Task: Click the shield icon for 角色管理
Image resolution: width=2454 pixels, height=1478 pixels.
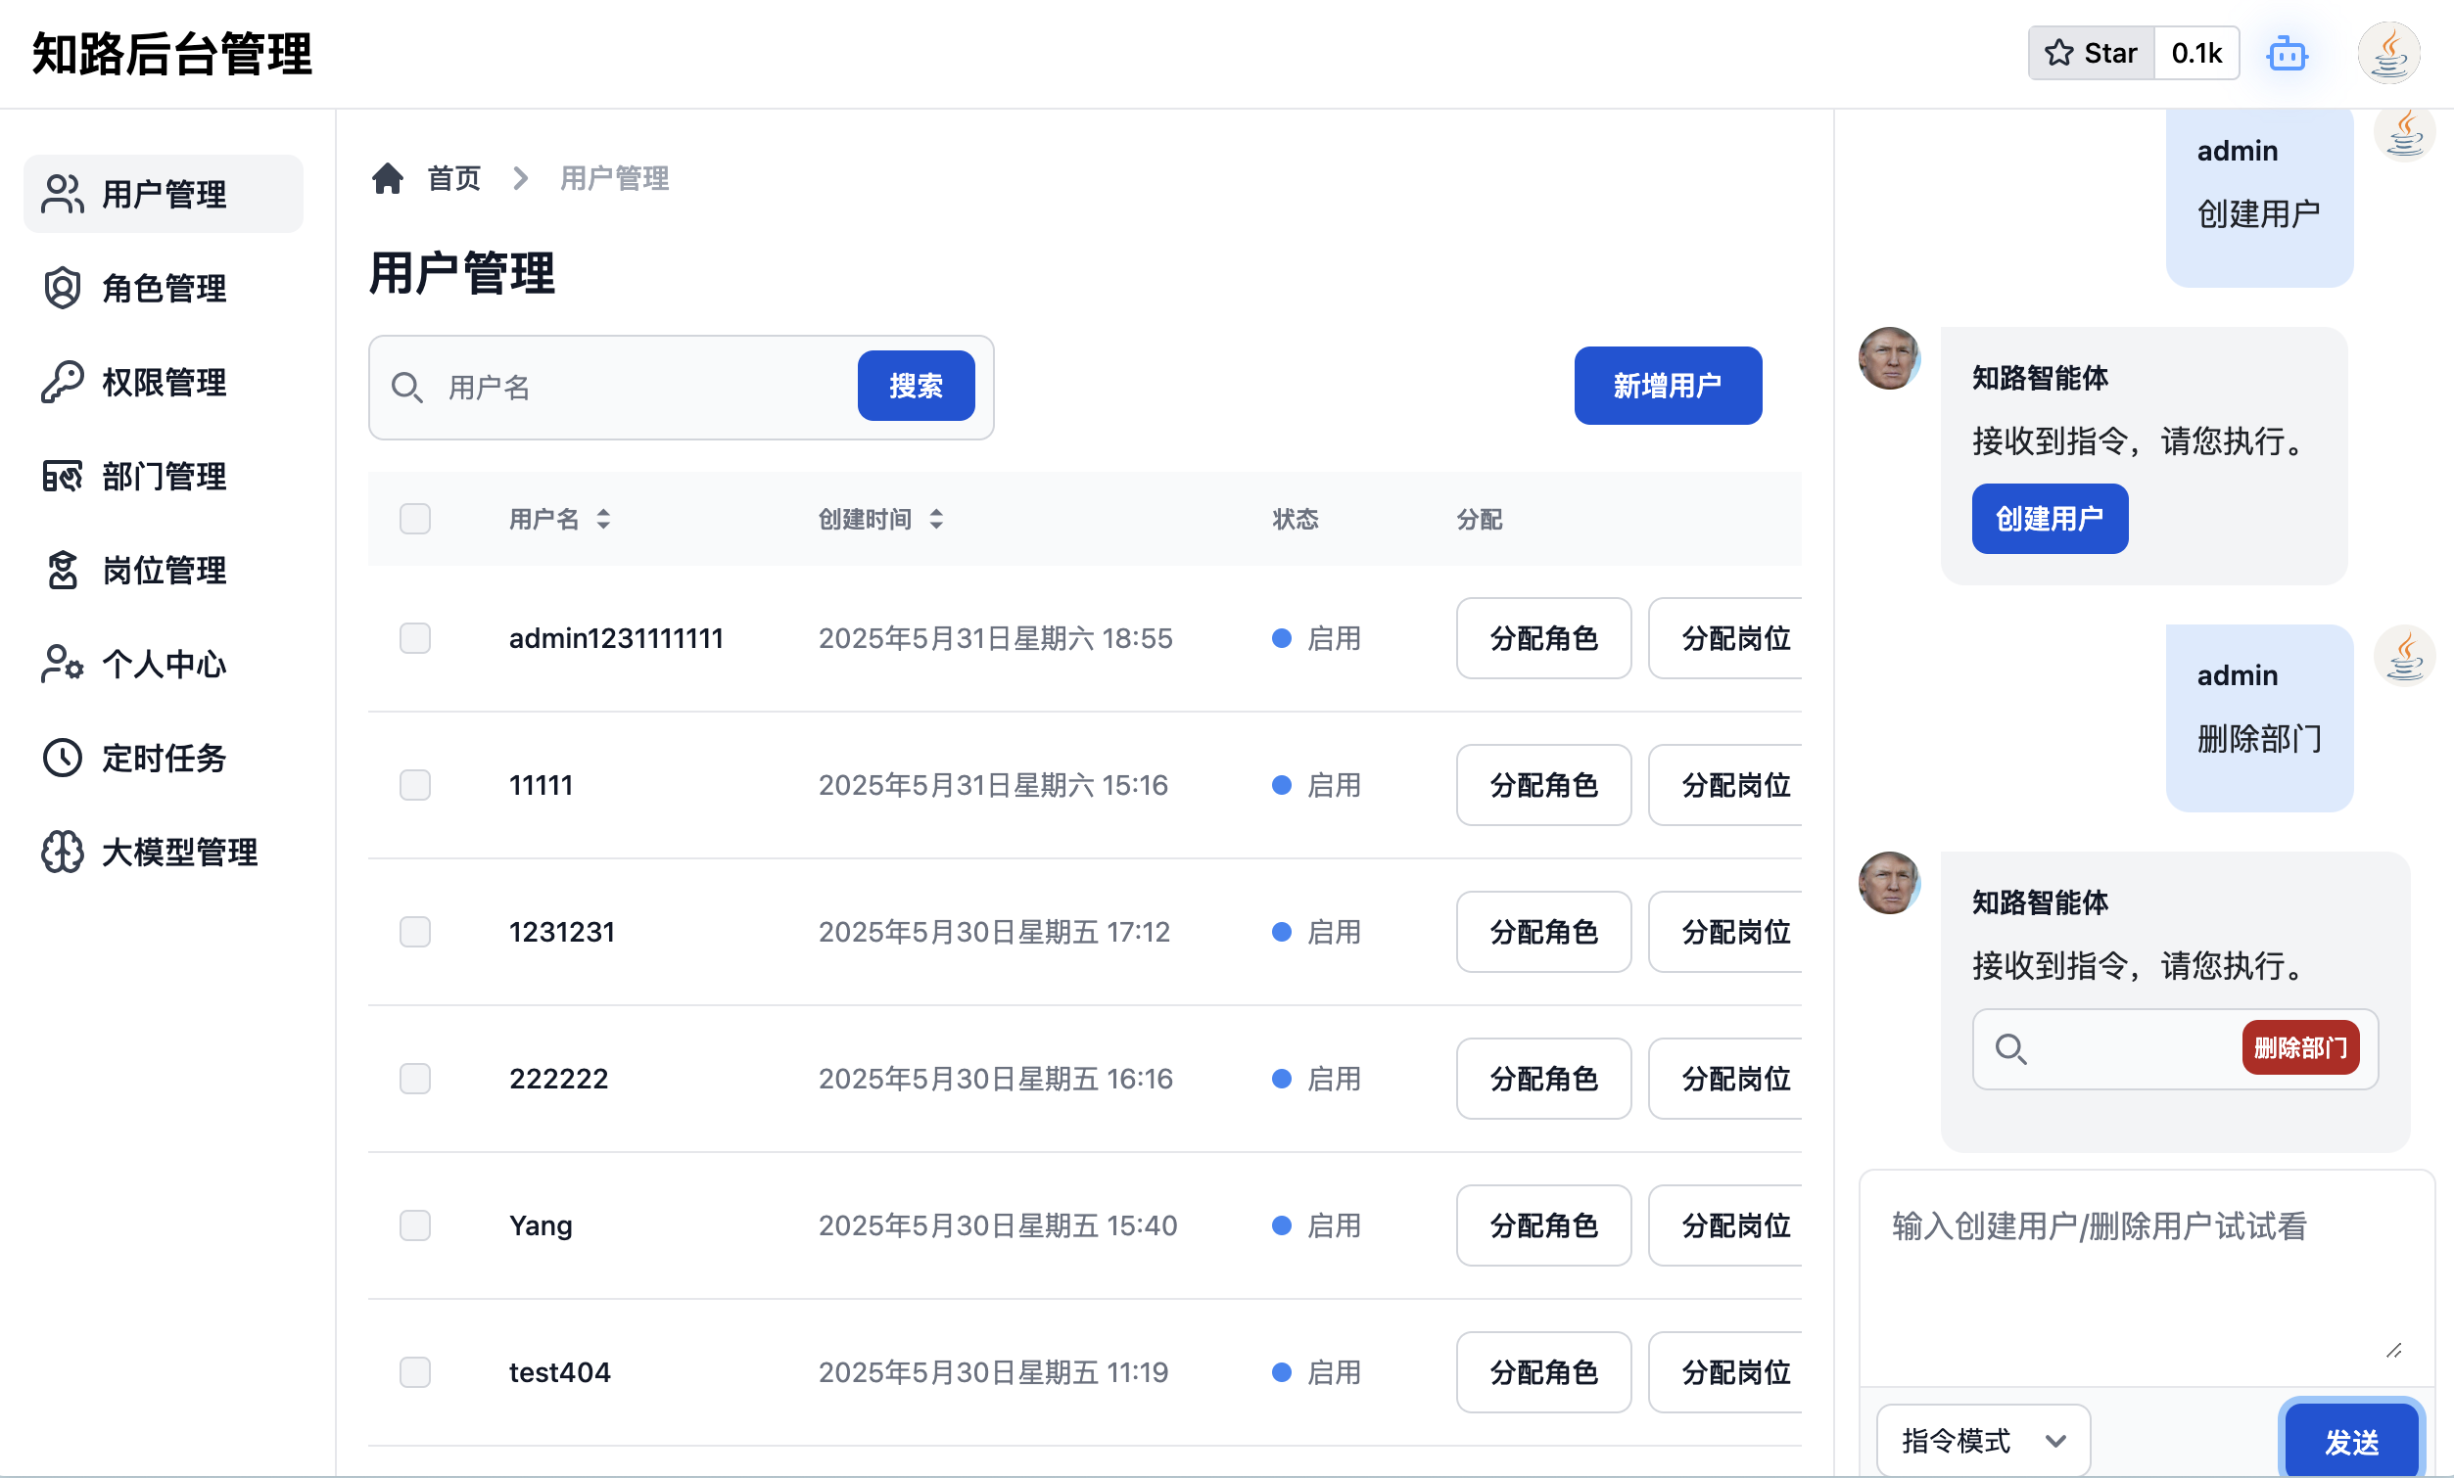Action: (62, 288)
